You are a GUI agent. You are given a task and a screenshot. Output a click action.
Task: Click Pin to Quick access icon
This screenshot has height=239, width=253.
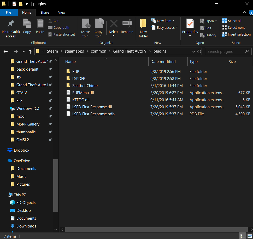coord(11,24)
